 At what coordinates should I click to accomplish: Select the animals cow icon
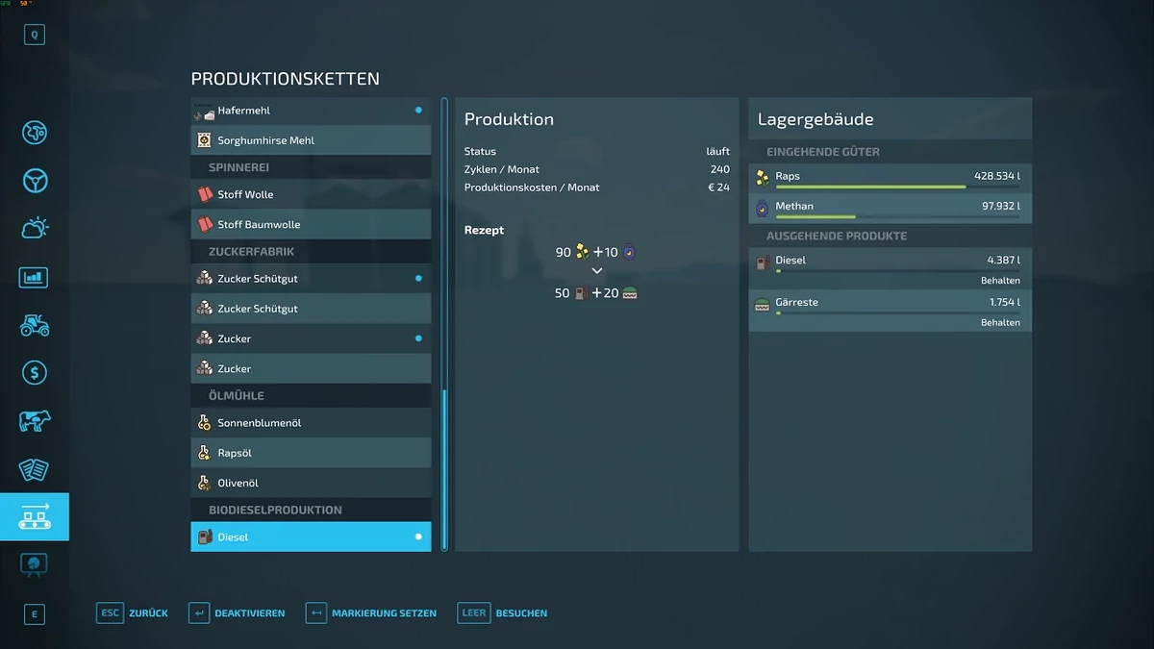(x=35, y=421)
